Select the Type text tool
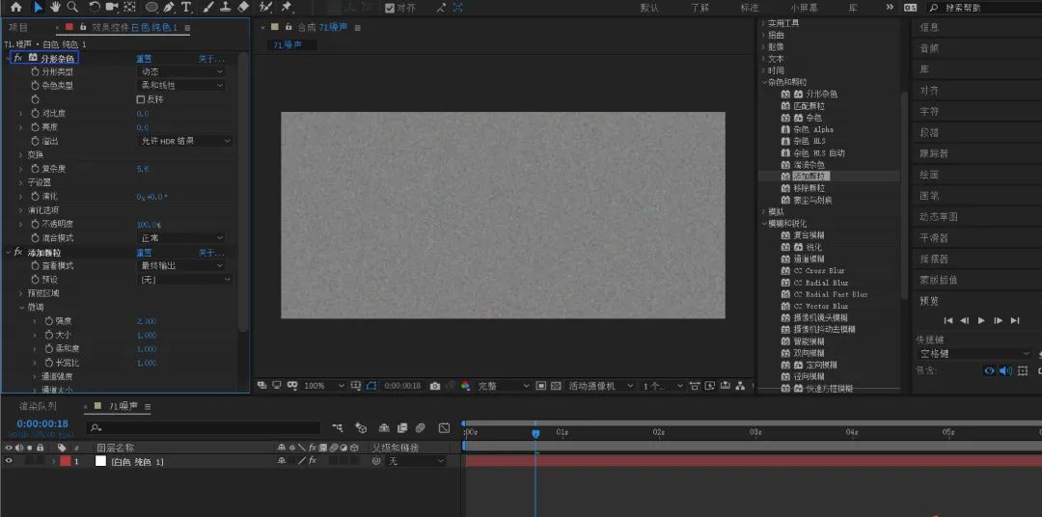This screenshot has width=1042, height=517. 186,8
